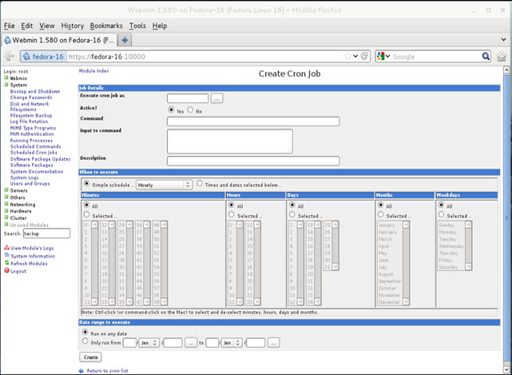
Task: Expand the Webmin category
Action: point(6,78)
